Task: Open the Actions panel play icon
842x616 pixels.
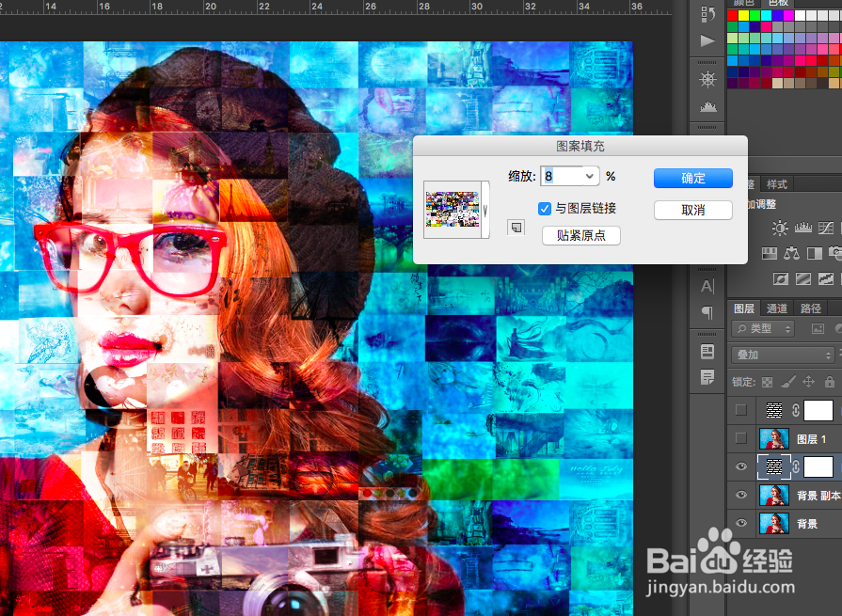Action: (707, 40)
